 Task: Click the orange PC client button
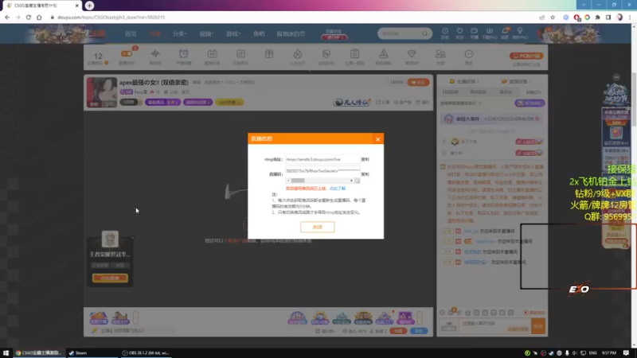pos(526,56)
